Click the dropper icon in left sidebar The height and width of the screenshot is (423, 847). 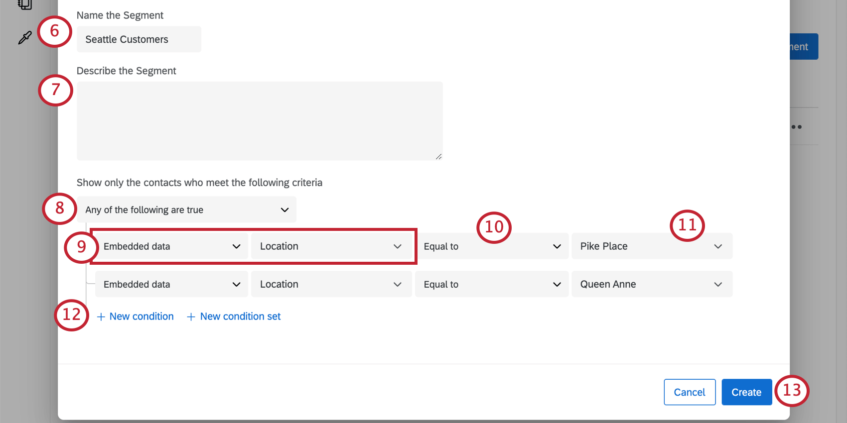(24, 38)
